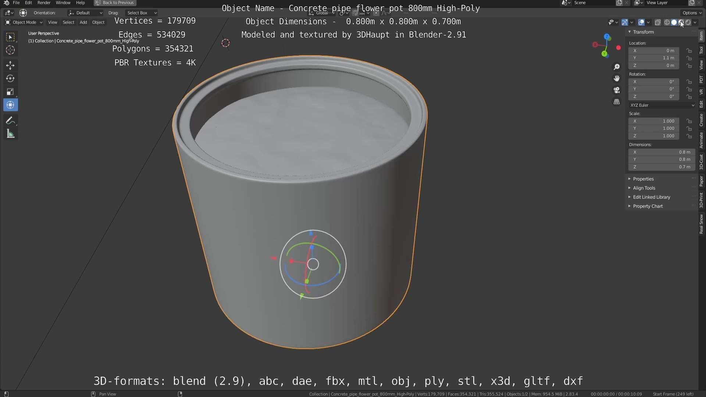Activate the Transform tool
This screenshot has height=397, width=706.
pyautogui.click(x=10, y=105)
